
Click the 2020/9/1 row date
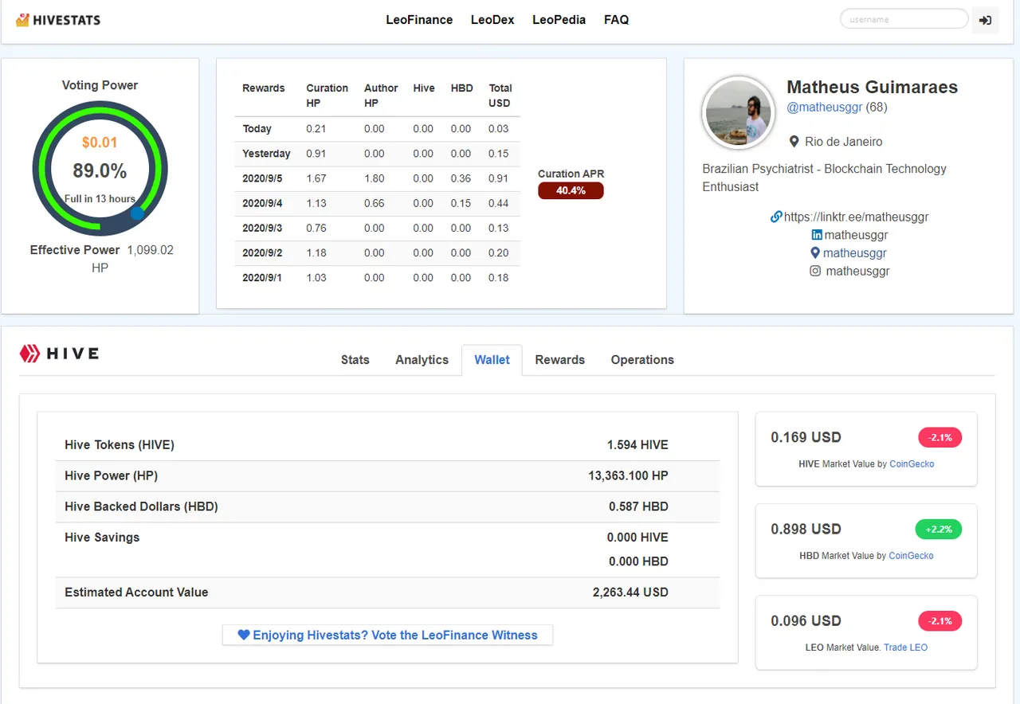tap(262, 277)
